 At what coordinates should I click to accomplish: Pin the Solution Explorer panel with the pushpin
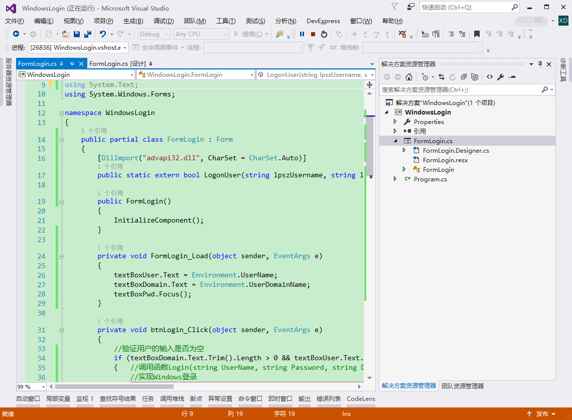click(540, 64)
